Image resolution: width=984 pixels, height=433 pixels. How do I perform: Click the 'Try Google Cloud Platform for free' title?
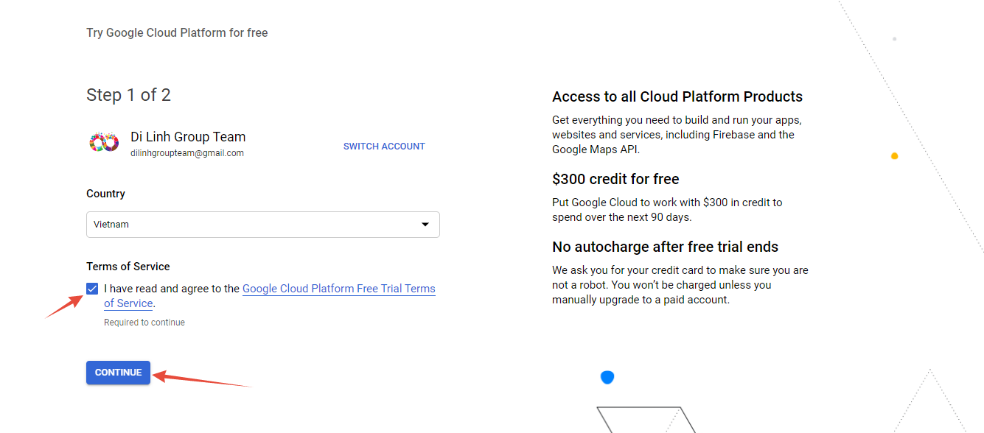[x=177, y=32]
